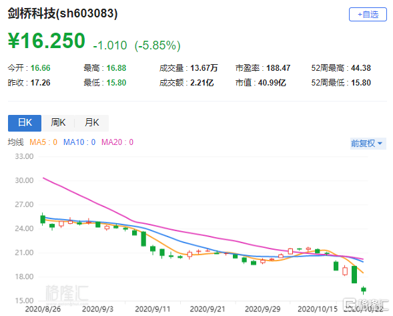393x316 pixels.
Task: Click the 市盈率 188.47 value
Action: pyautogui.click(x=278, y=68)
